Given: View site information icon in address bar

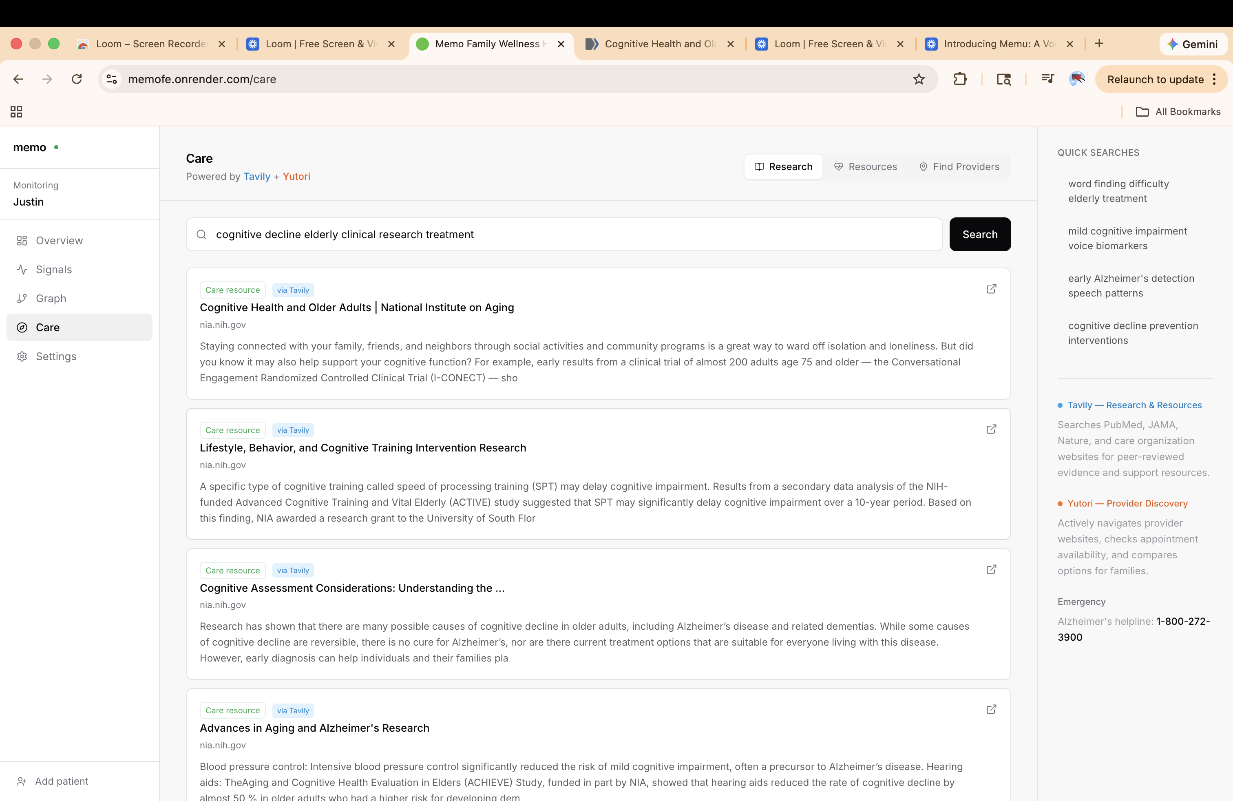Looking at the screenshot, I should (x=112, y=79).
